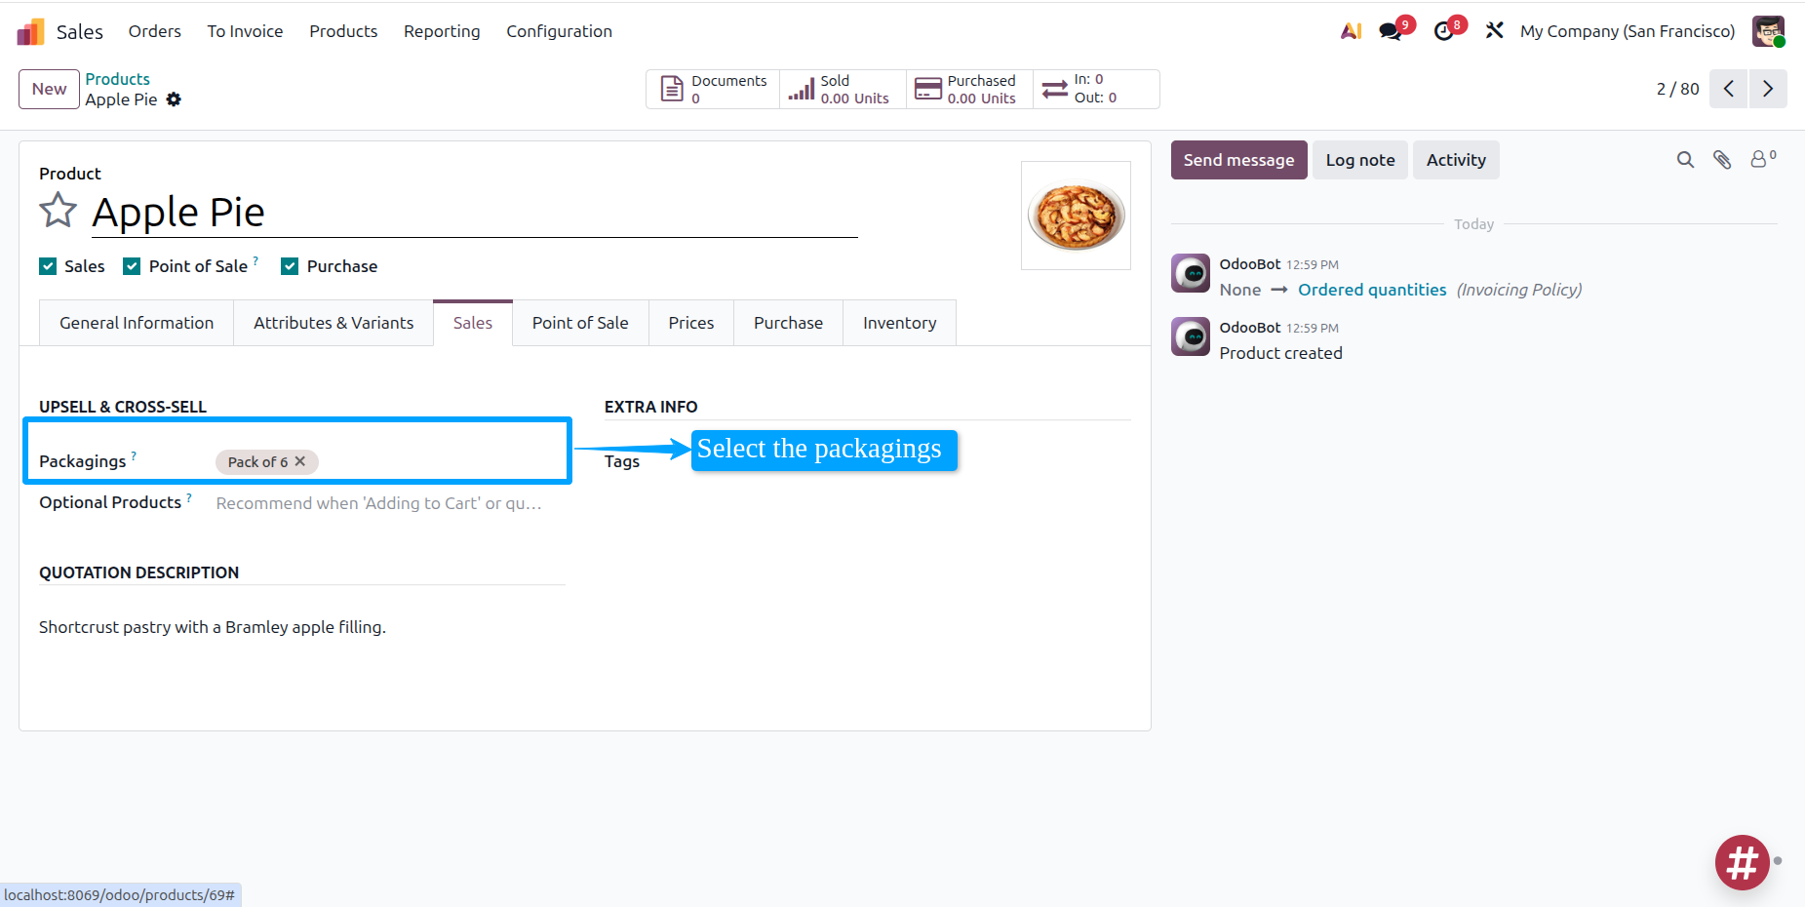Click the Send message button
The width and height of the screenshot is (1805, 907).
pyautogui.click(x=1238, y=159)
